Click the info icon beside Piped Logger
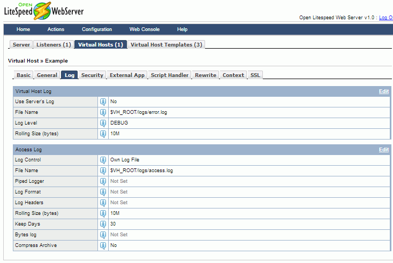The height and width of the screenshot is (263, 393). pos(103,181)
